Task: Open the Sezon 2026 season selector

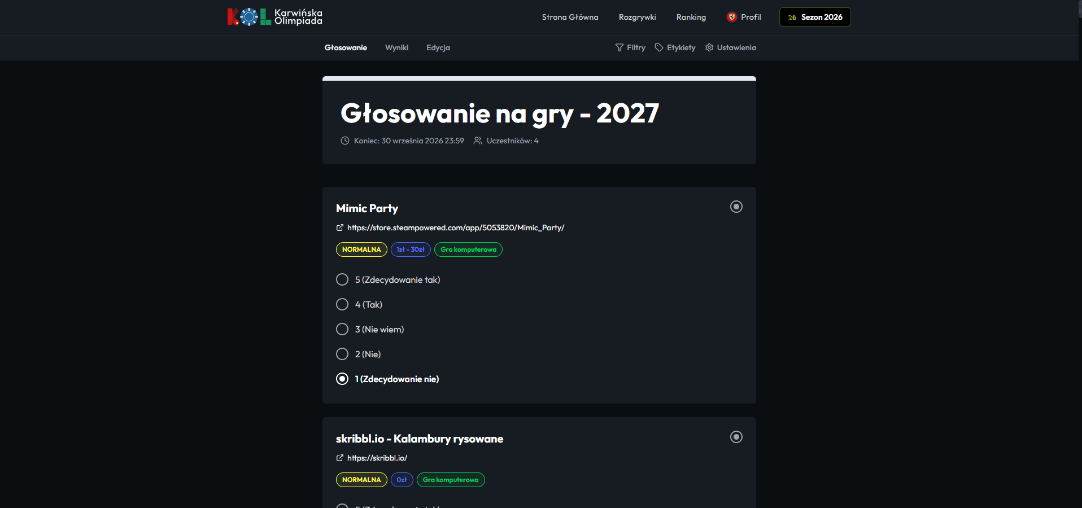Action: pos(815,17)
